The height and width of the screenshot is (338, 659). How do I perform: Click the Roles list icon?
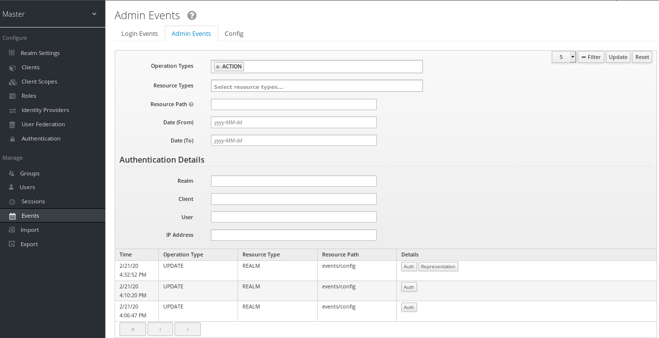click(x=12, y=96)
